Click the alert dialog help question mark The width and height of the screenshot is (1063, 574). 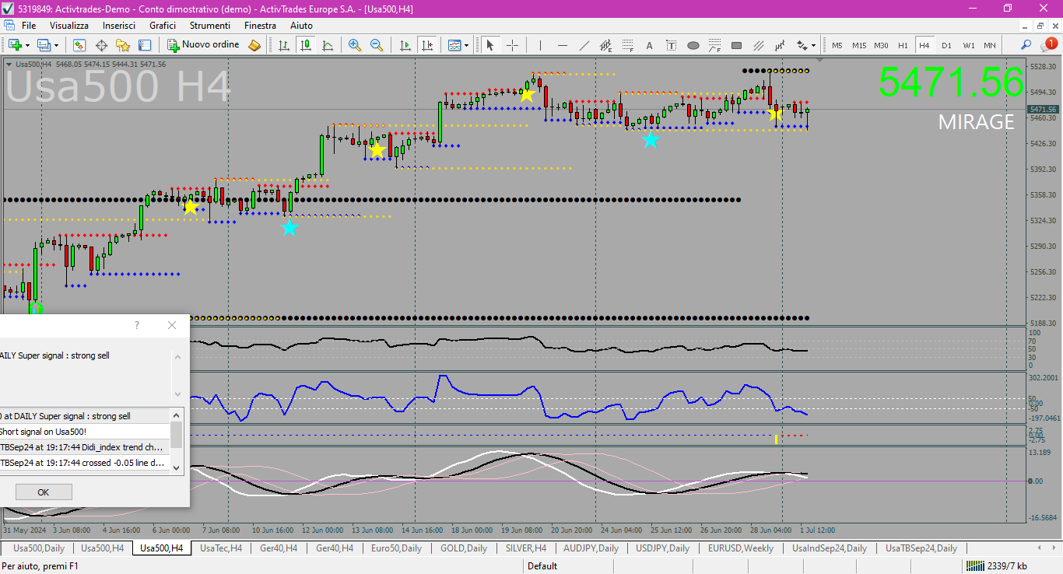pos(137,325)
